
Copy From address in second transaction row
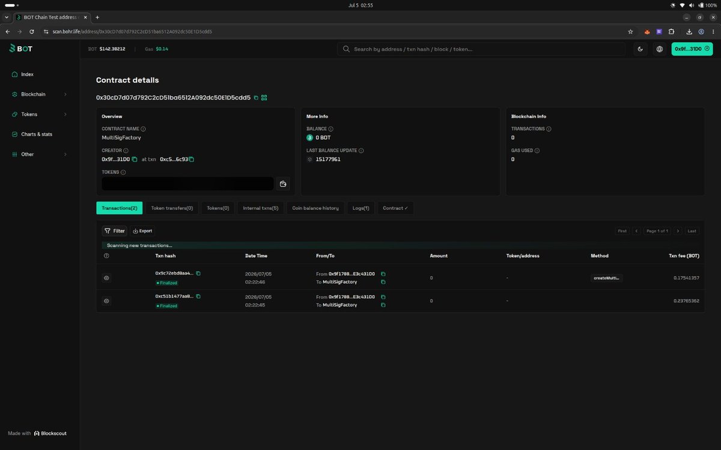383,297
